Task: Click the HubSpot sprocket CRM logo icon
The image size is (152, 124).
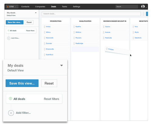Action: tap(7, 7)
